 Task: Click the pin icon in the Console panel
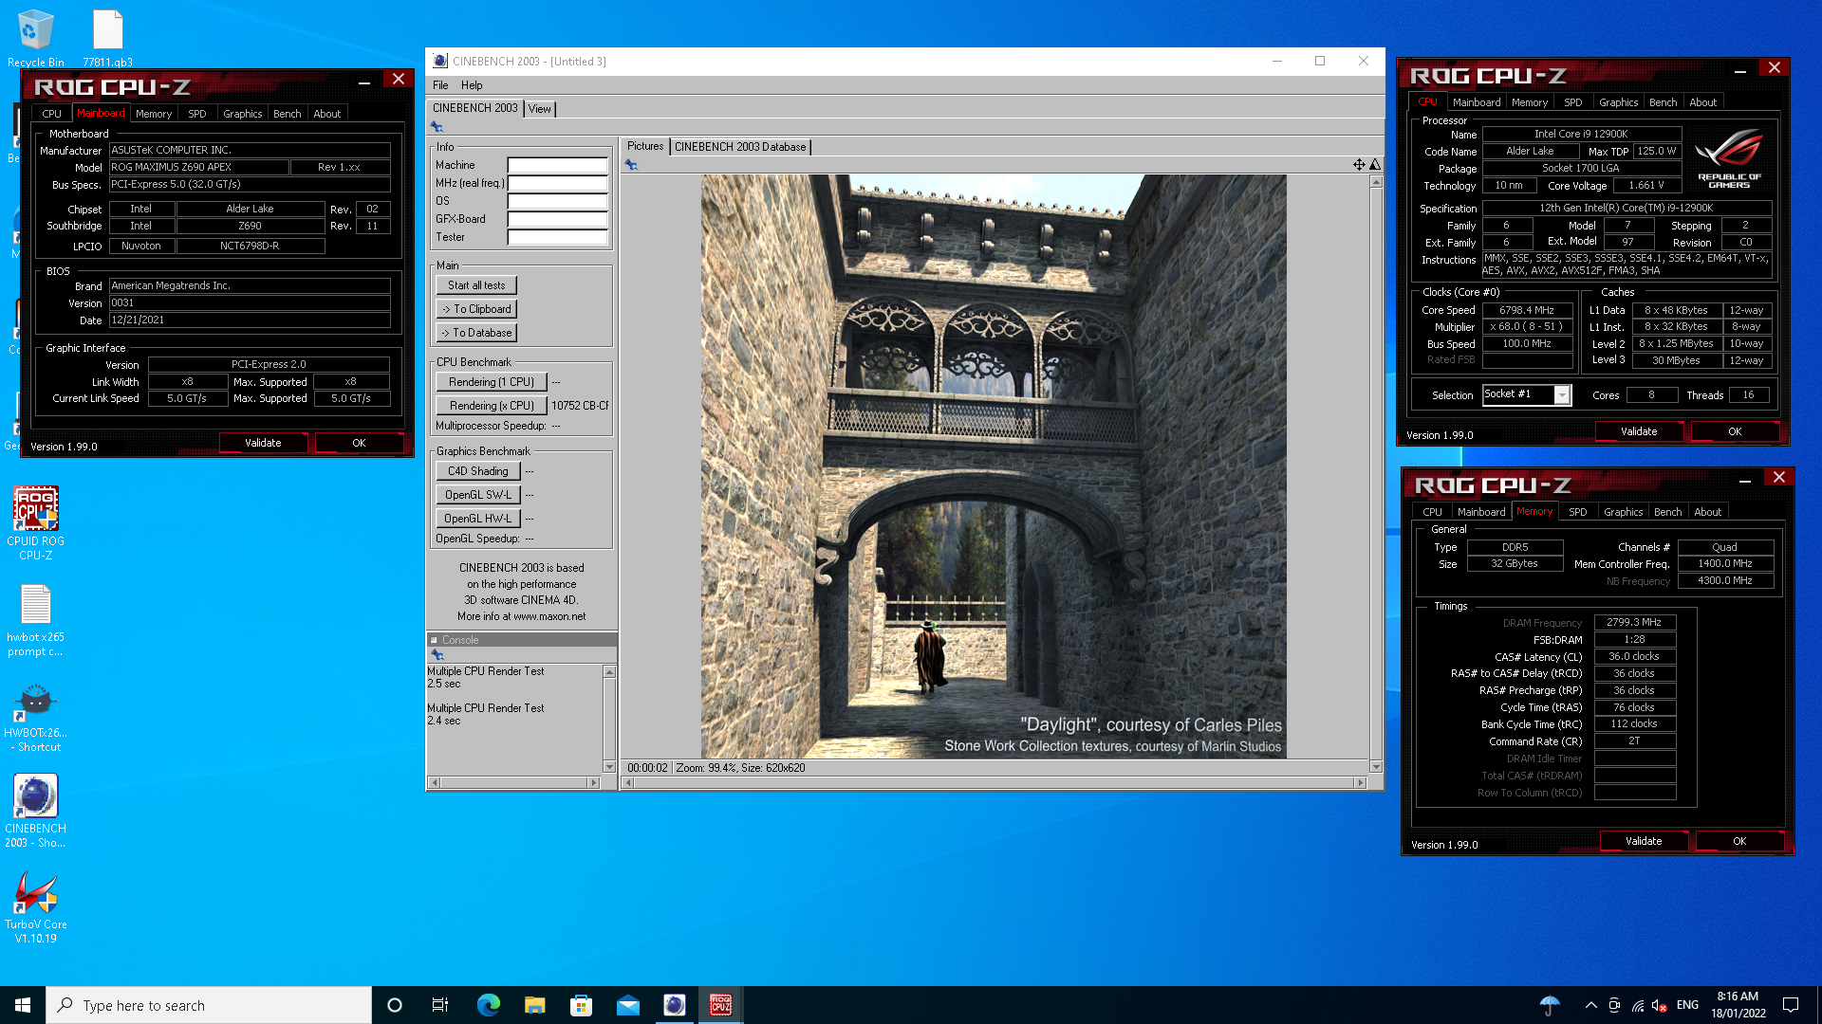[x=437, y=655]
